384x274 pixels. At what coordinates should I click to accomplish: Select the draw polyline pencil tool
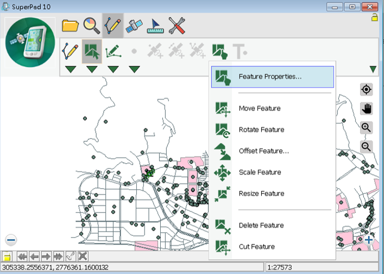[x=70, y=51]
